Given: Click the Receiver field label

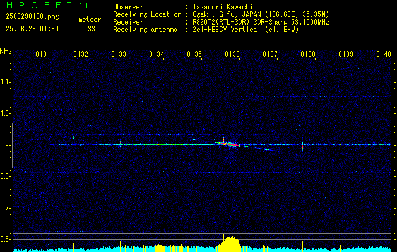Looking at the screenshot, I should tap(128, 22).
